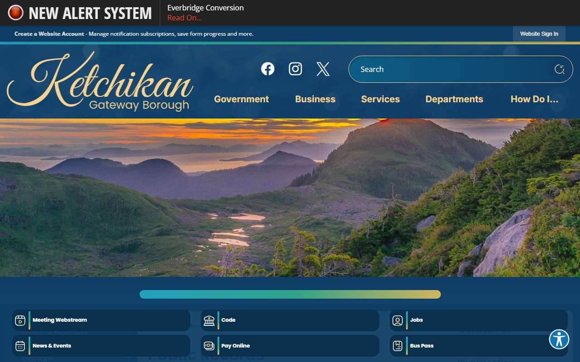Click the News & Events calendar icon
This screenshot has height=362, width=580.
(20, 346)
